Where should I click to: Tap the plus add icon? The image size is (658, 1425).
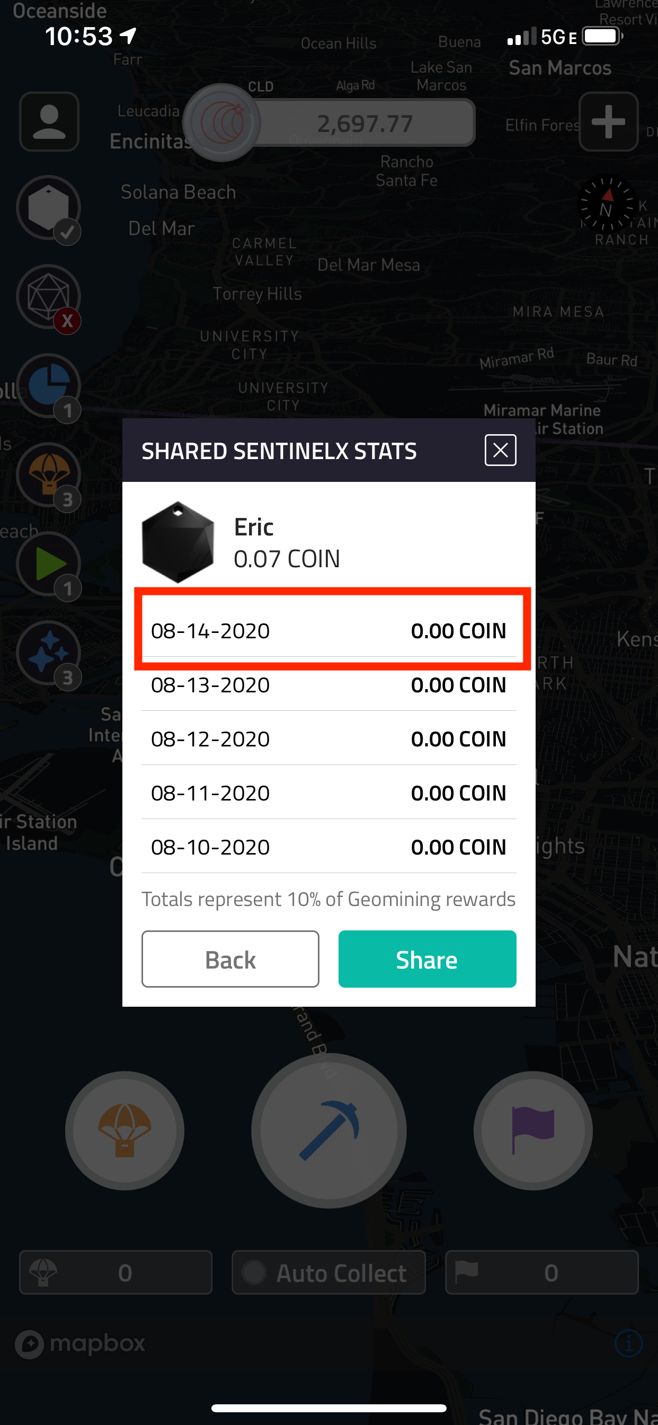pyautogui.click(x=608, y=121)
